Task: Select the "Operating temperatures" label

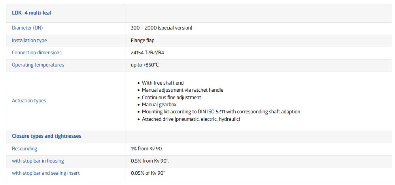Action: click(x=38, y=65)
